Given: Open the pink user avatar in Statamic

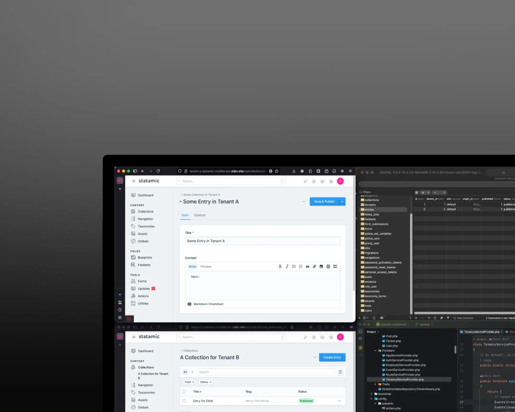Looking at the screenshot, I should pyautogui.click(x=340, y=181).
